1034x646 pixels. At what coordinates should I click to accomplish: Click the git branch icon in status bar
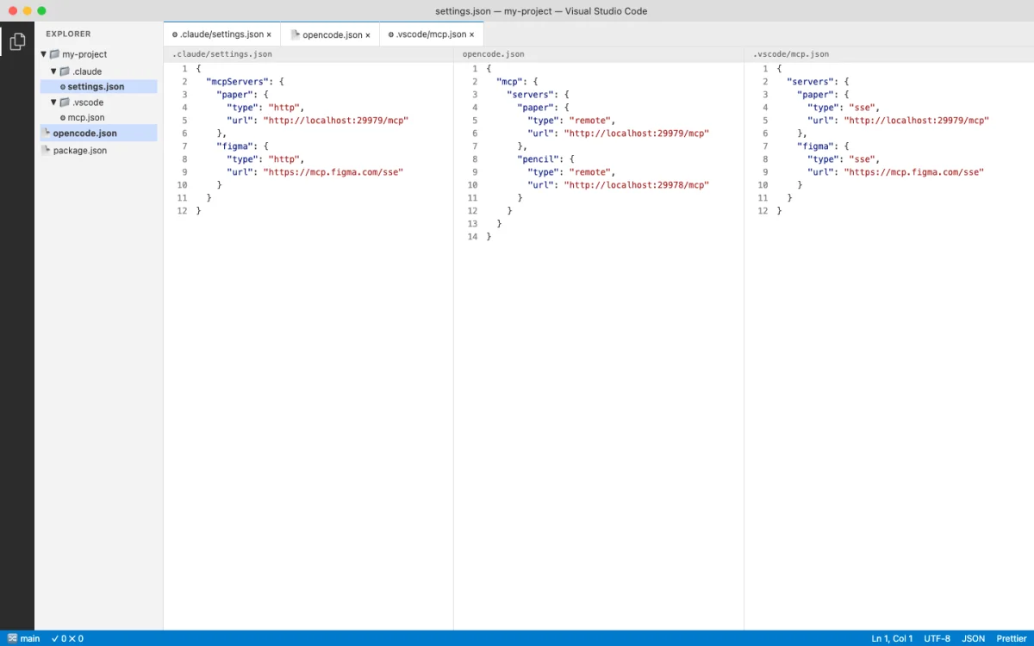click(x=12, y=638)
